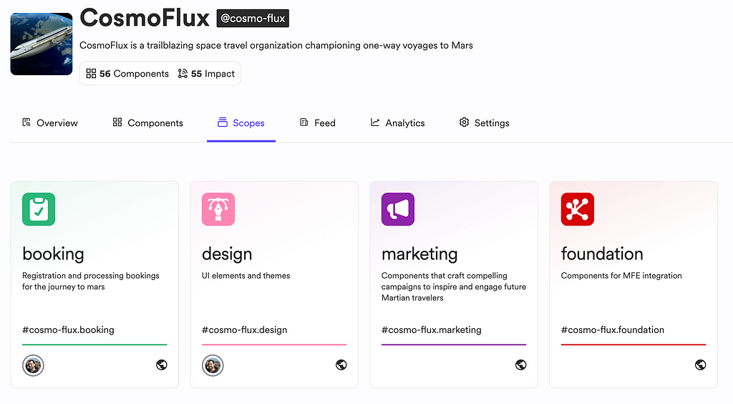This screenshot has width=733, height=404.
Task: Go to the Settings tab
Action: (x=485, y=123)
